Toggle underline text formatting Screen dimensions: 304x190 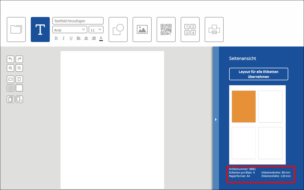tap(71, 38)
